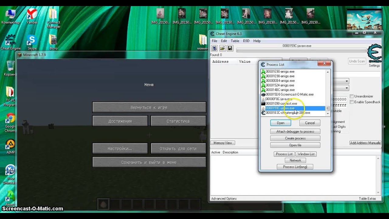The width and height of the screenshot is (389, 219).
Task: Open the Edit menu in Cheat Engine
Action: 224,41
